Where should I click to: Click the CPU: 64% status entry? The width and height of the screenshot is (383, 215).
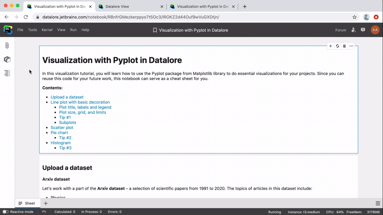tap(335, 212)
